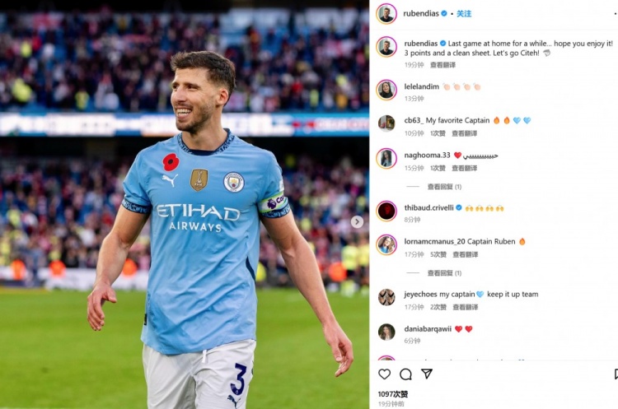
Task: Share the post via paper plane icon
Action: (427, 374)
